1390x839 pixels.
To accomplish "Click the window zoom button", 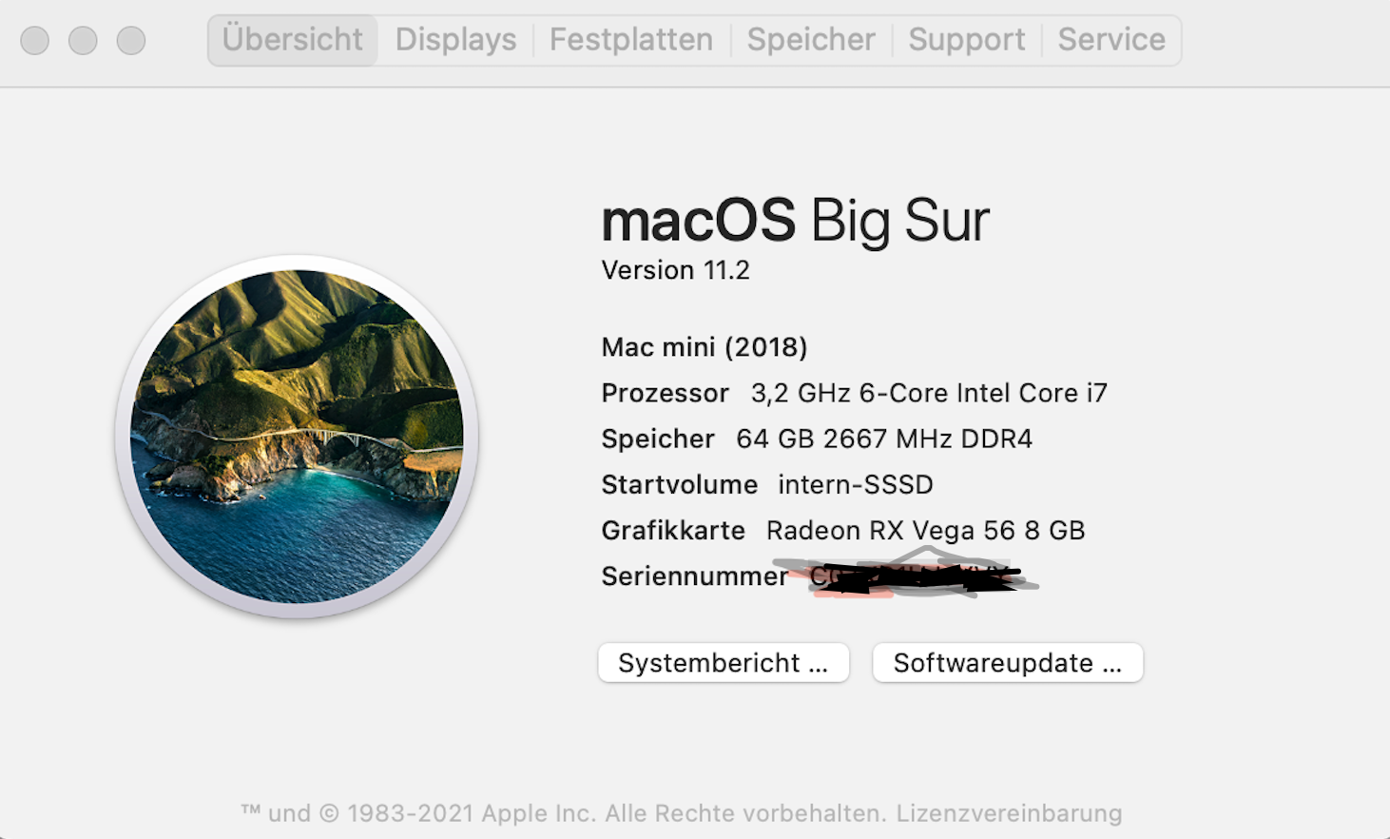I will click(131, 41).
